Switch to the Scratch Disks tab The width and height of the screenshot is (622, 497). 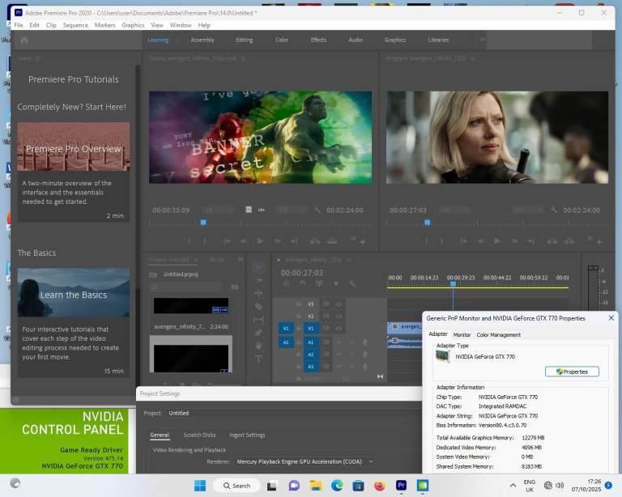[x=199, y=435]
